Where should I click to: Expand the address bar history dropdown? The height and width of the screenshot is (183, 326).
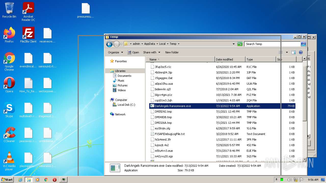tap(234, 44)
